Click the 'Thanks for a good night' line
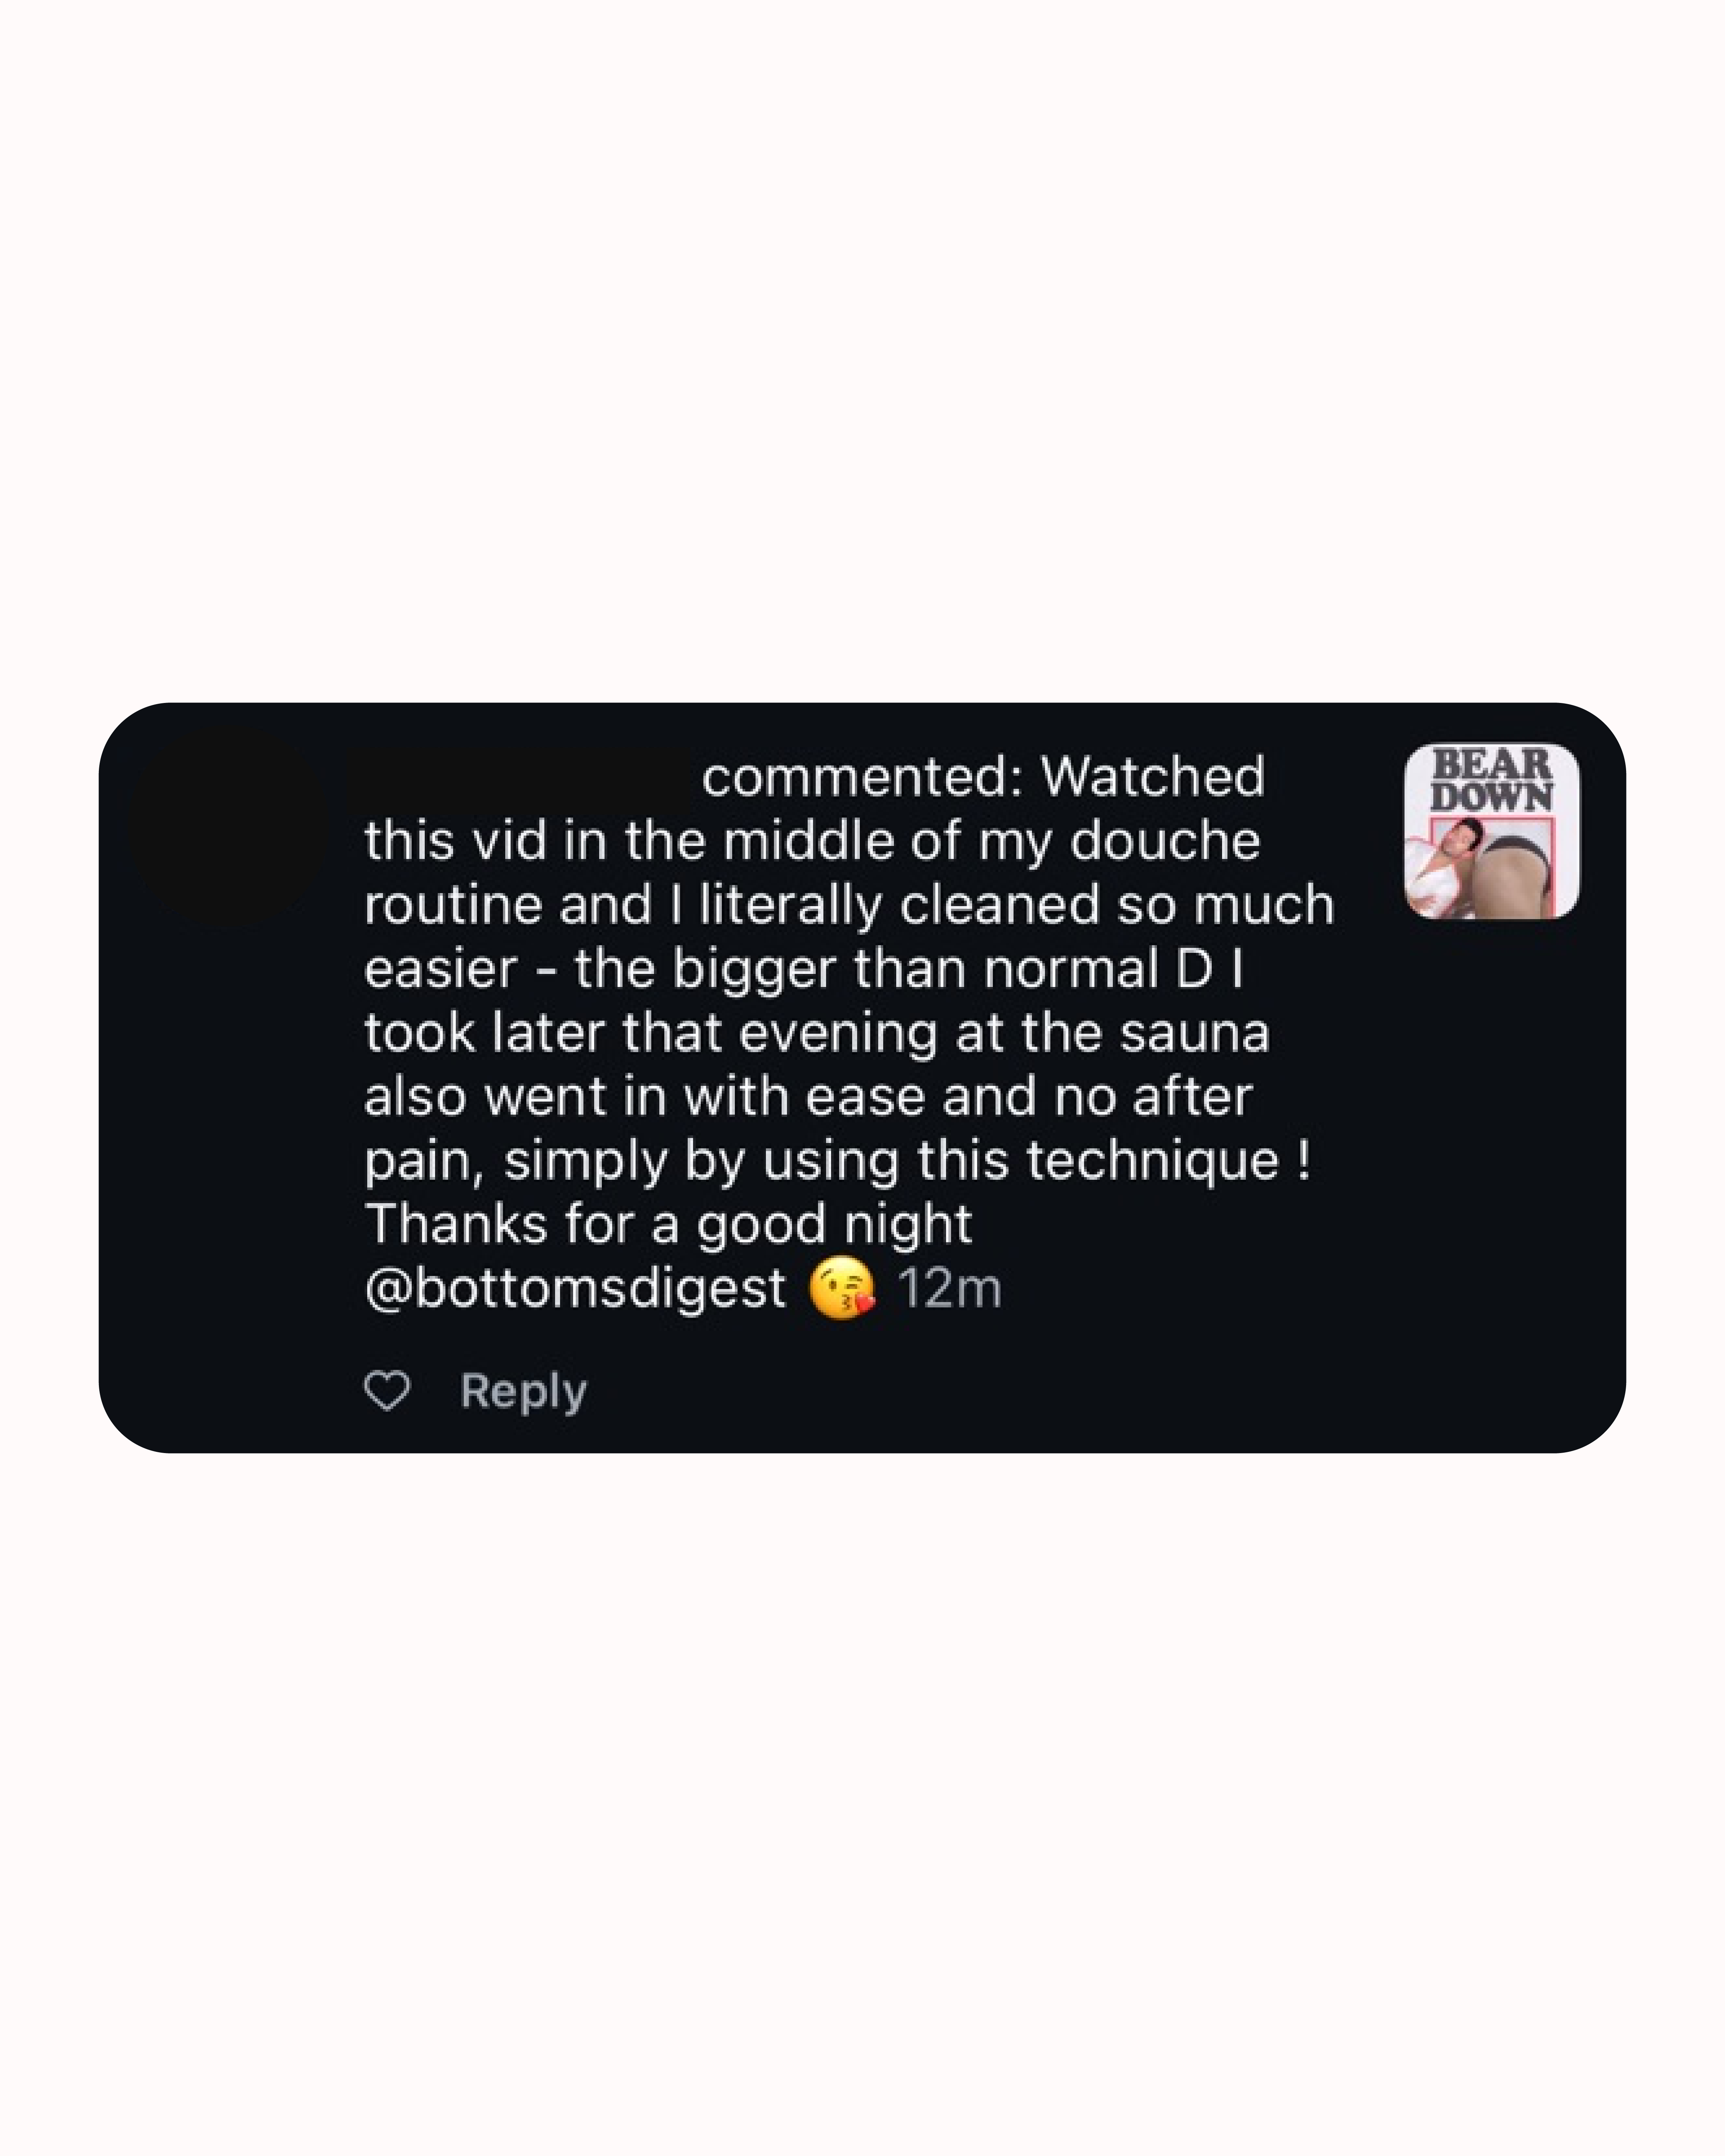 (668, 1224)
